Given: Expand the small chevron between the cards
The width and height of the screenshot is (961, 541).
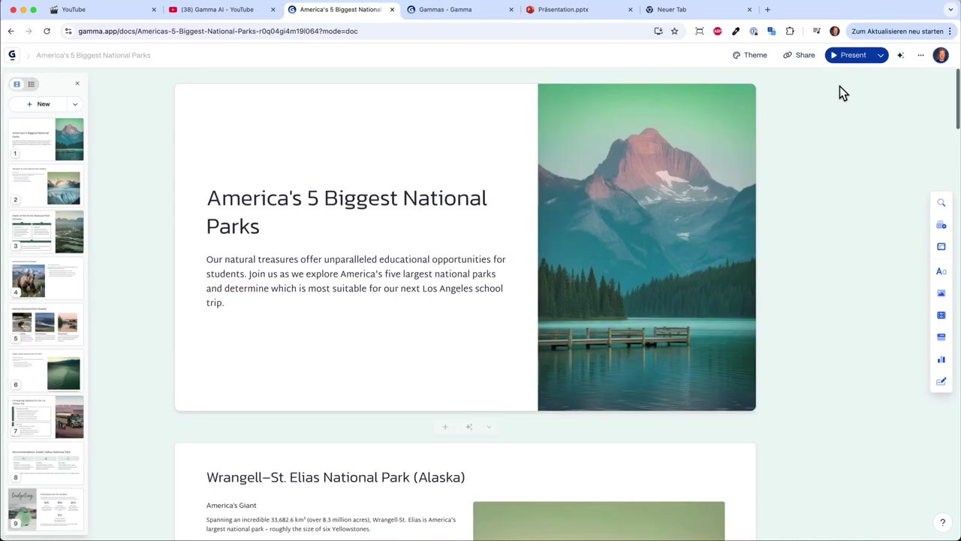Looking at the screenshot, I should tap(489, 427).
